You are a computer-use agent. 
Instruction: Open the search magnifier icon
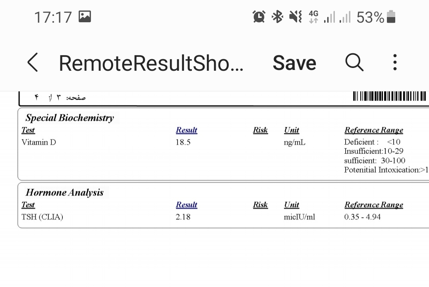(354, 62)
